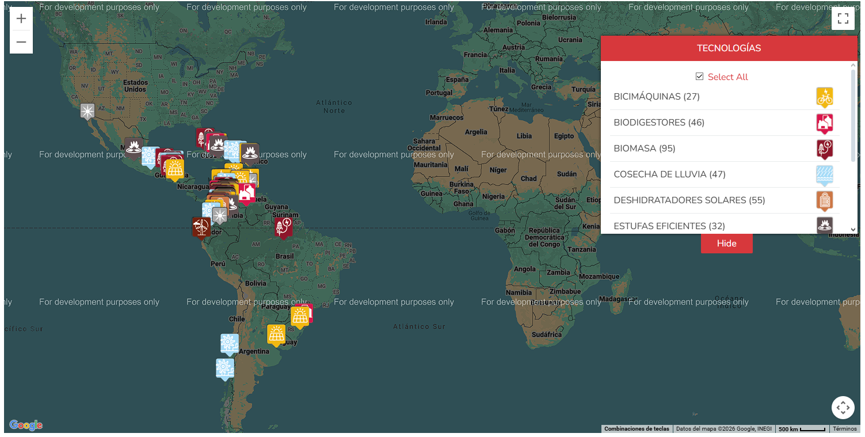
Task: Click the zoom out minus button
Action: 21,42
